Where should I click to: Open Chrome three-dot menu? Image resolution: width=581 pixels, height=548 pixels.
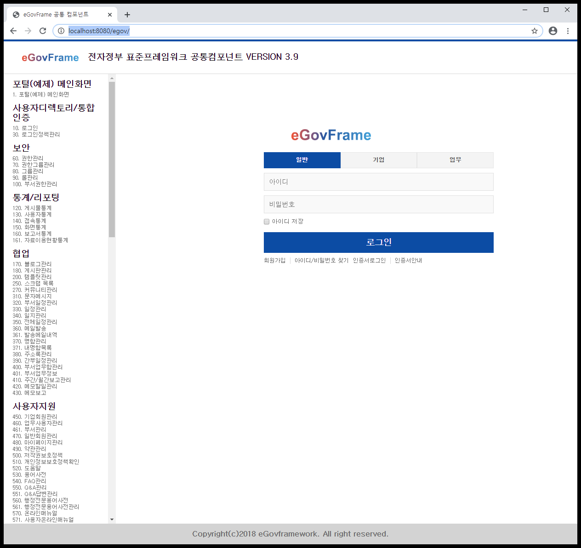coord(568,31)
